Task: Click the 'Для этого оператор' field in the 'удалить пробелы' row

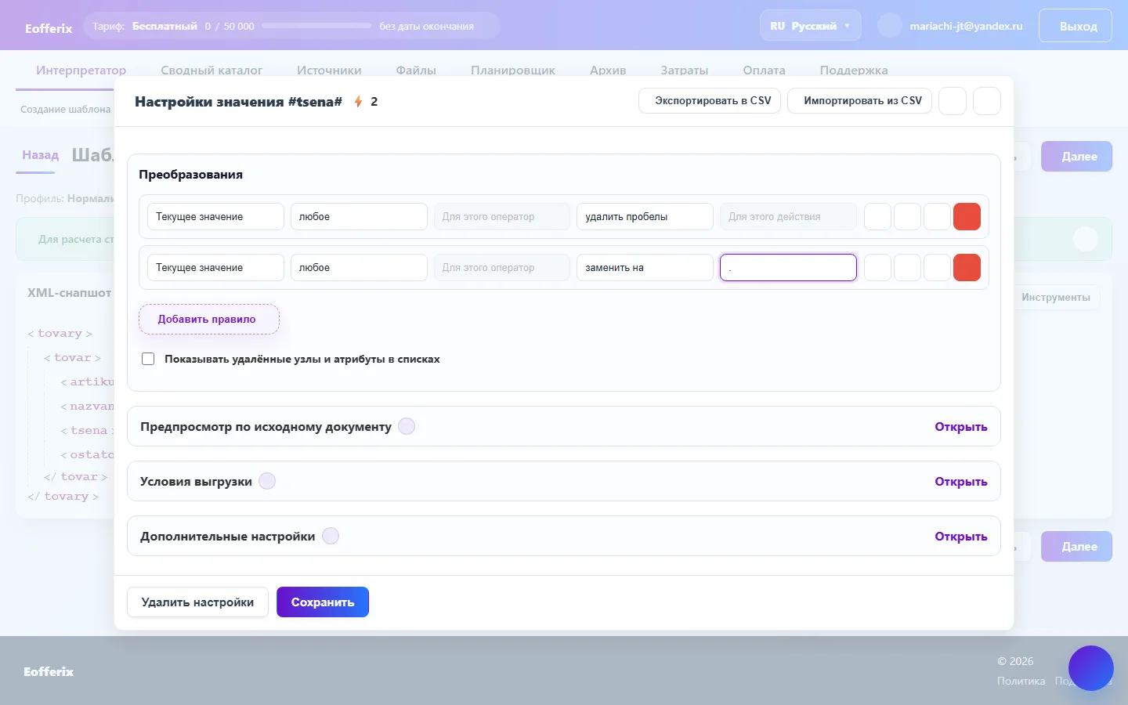Action: [x=502, y=217]
